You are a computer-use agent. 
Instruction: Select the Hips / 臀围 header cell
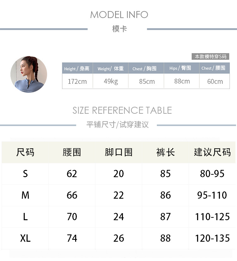tap(180, 68)
